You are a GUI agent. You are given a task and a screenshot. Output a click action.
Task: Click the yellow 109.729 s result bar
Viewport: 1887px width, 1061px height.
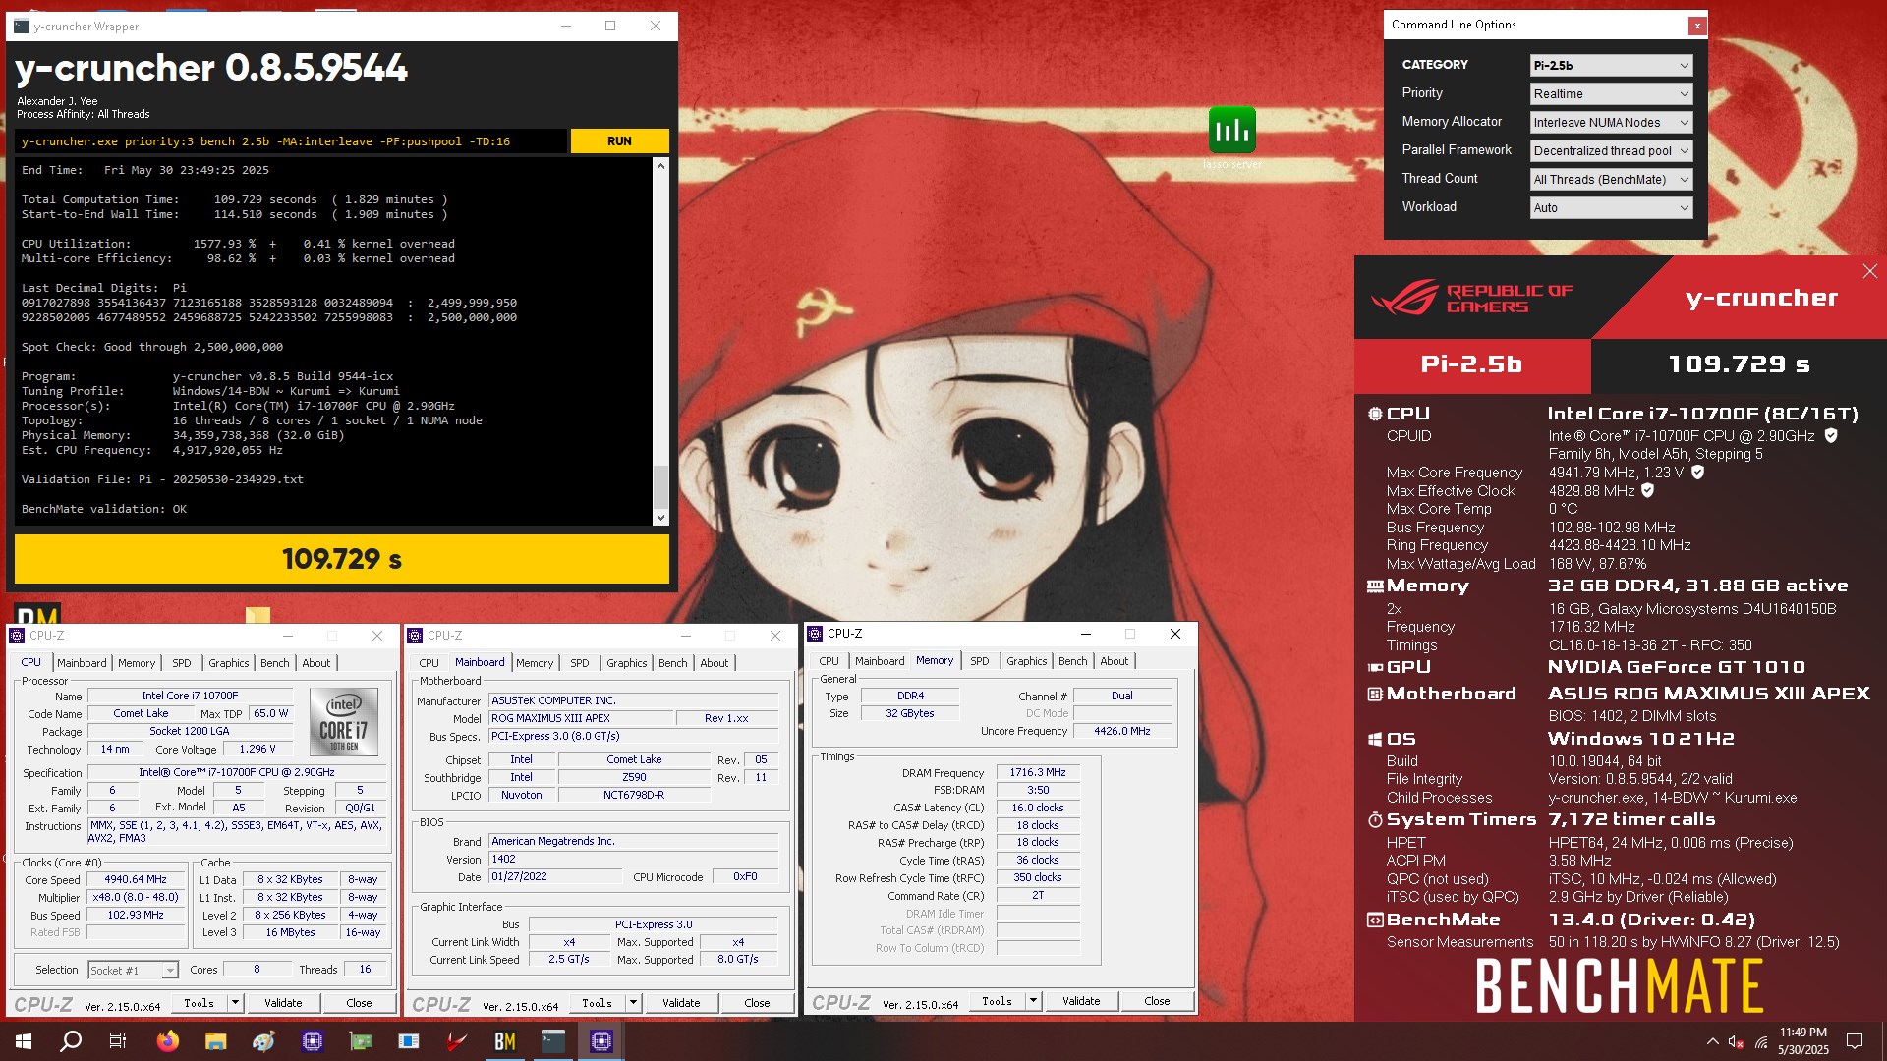click(342, 559)
